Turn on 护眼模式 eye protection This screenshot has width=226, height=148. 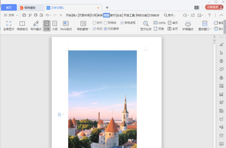click(x=188, y=26)
